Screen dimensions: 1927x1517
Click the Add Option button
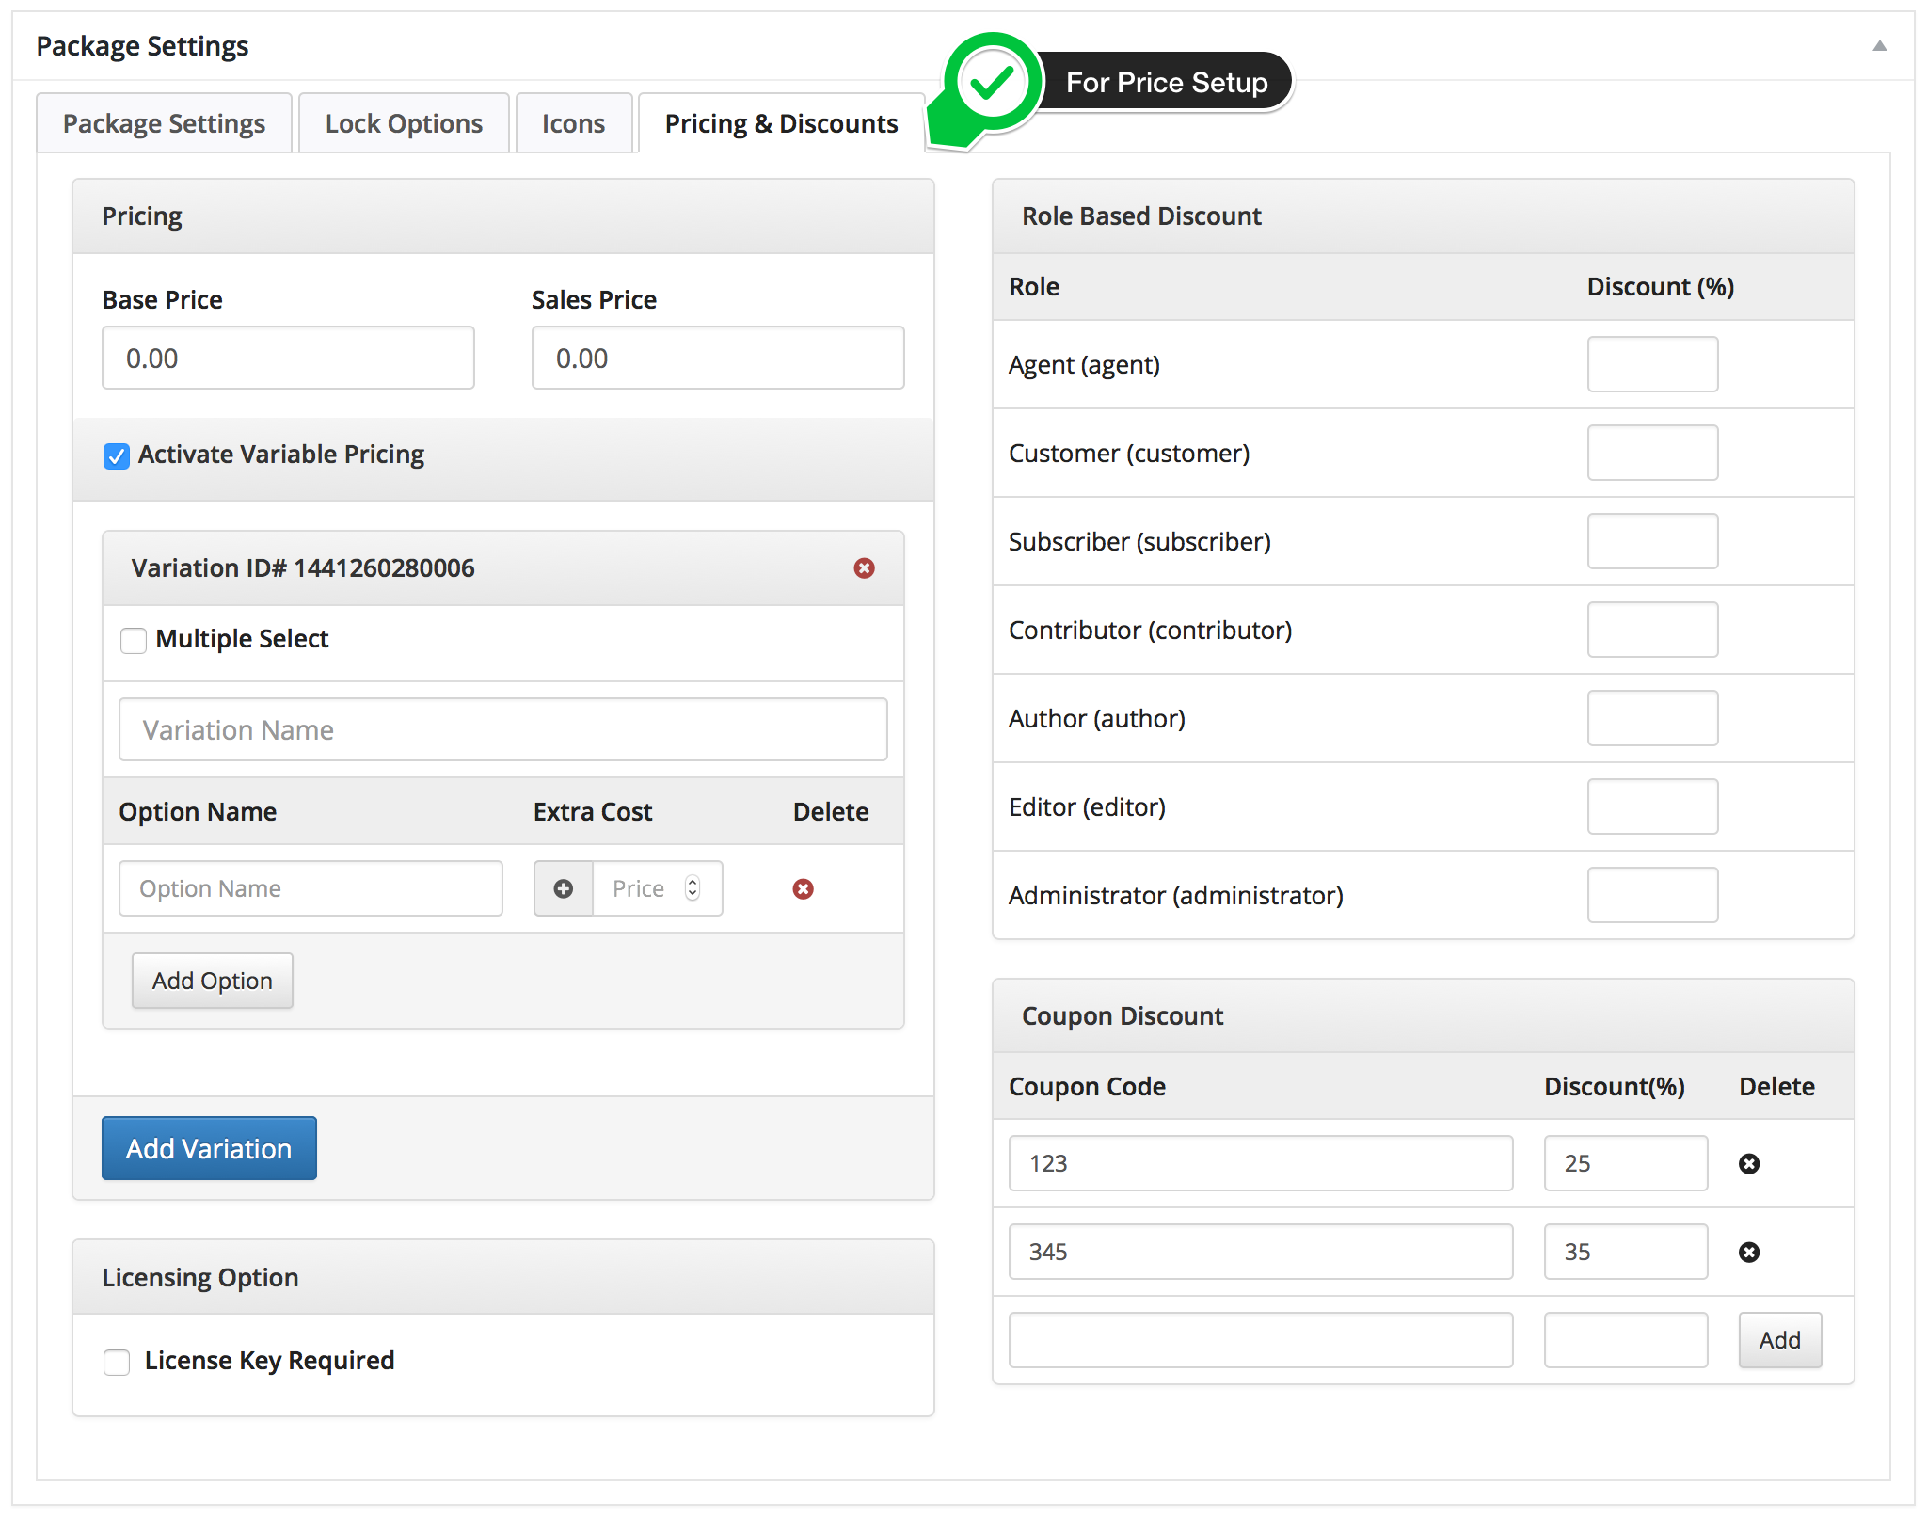[212, 981]
